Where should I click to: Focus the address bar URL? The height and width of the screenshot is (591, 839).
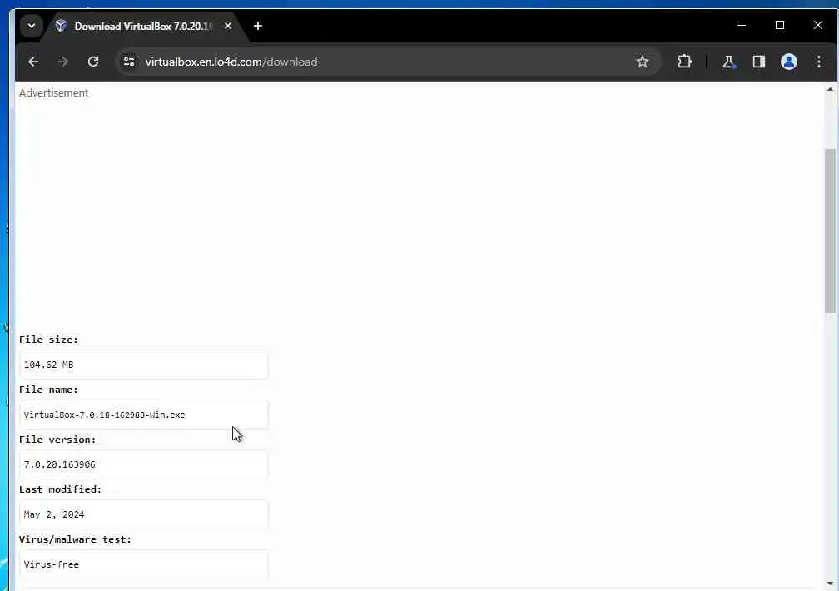pyautogui.click(x=231, y=62)
